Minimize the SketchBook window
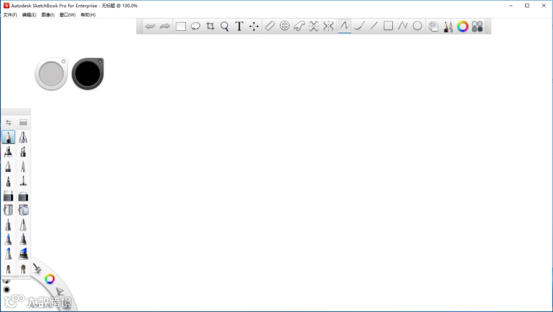 pyautogui.click(x=511, y=6)
